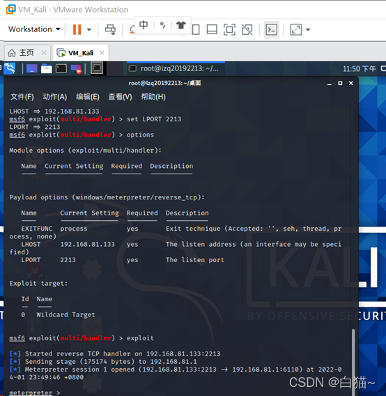Close the VM_Kali tab
This screenshot has height=396, width=386.
pos(102,52)
